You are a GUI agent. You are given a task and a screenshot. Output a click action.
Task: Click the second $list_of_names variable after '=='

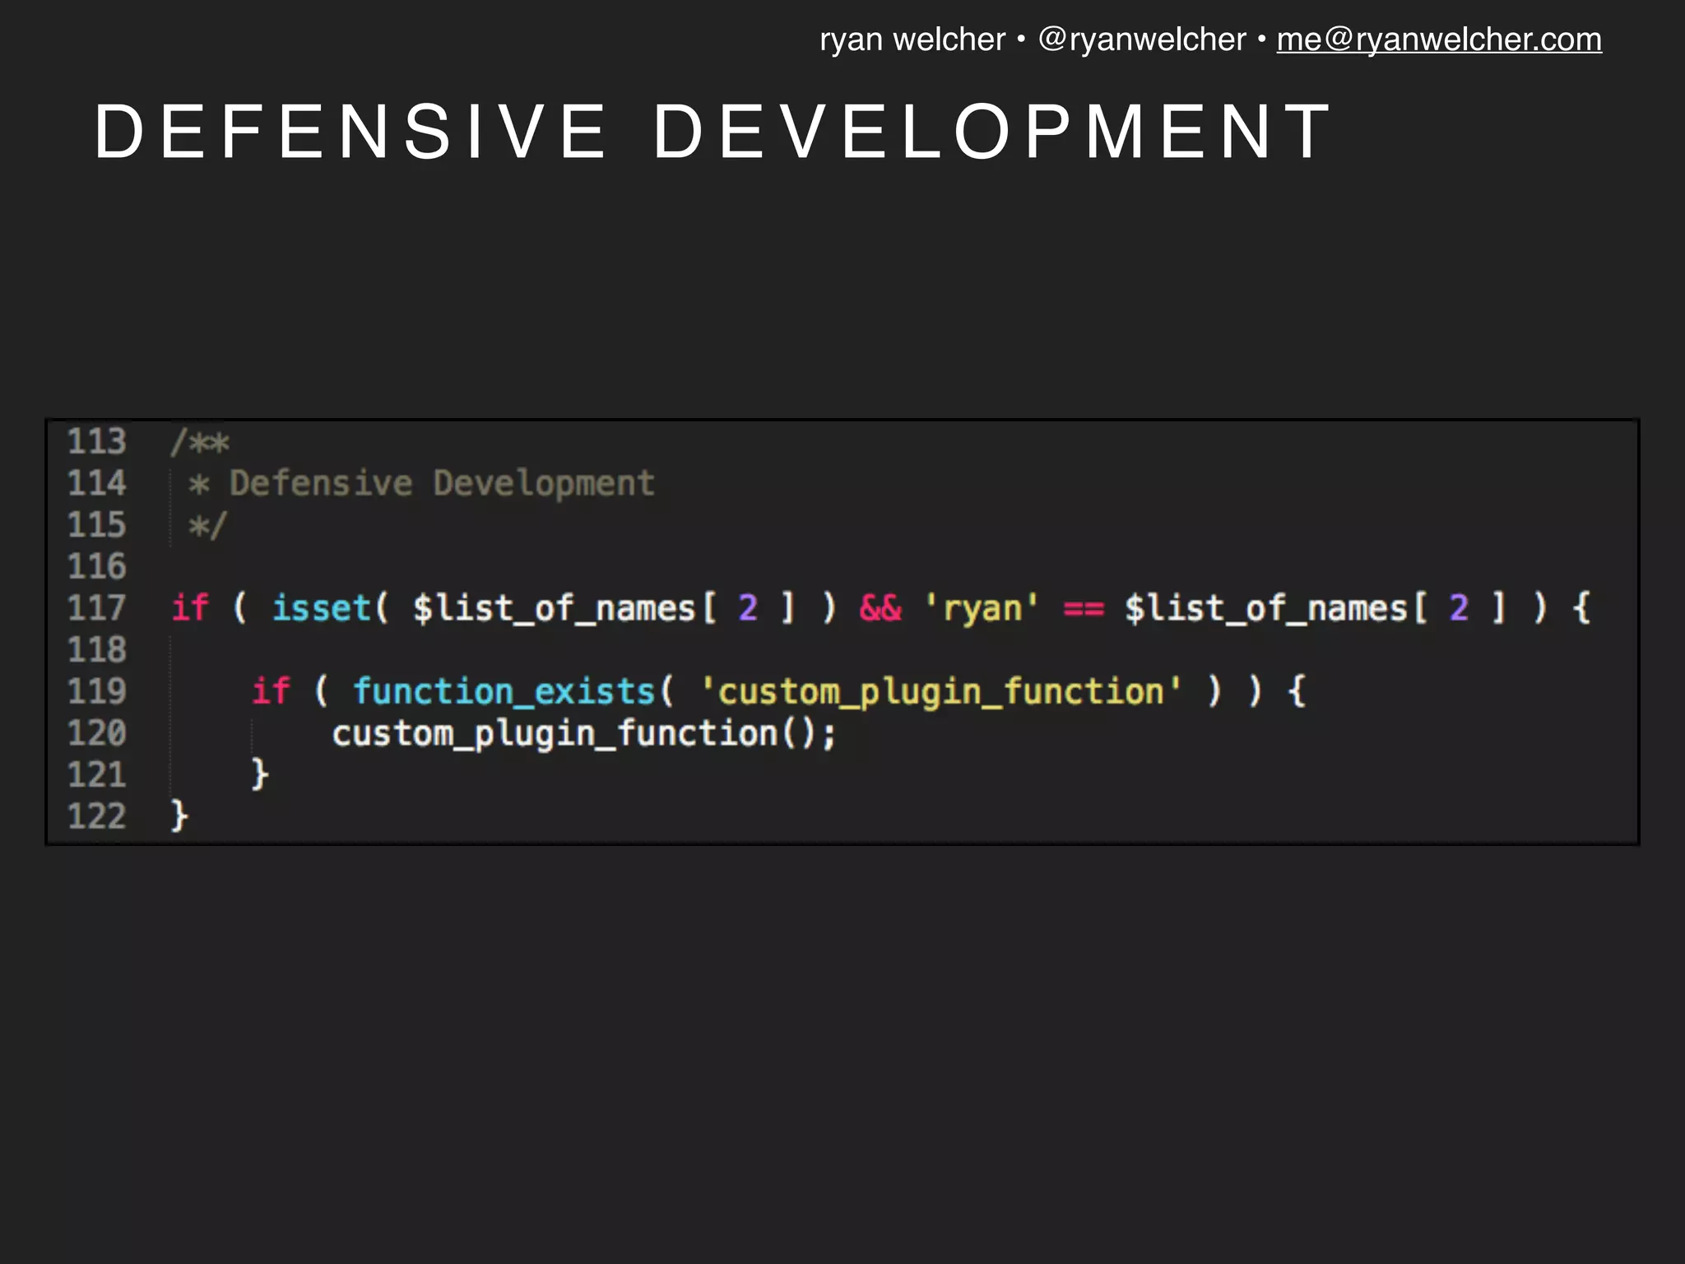(x=1266, y=609)
